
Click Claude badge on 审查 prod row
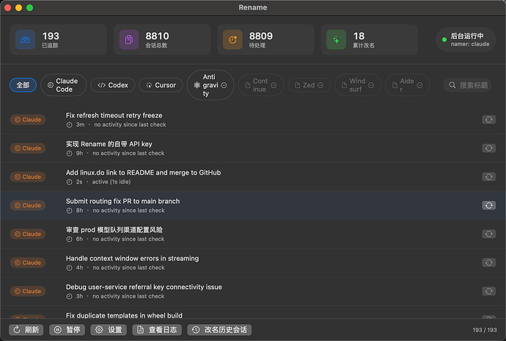click(28, 234)
